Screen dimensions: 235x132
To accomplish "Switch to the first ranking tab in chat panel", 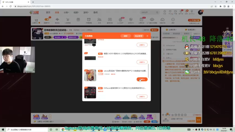I will coord(166,34).
